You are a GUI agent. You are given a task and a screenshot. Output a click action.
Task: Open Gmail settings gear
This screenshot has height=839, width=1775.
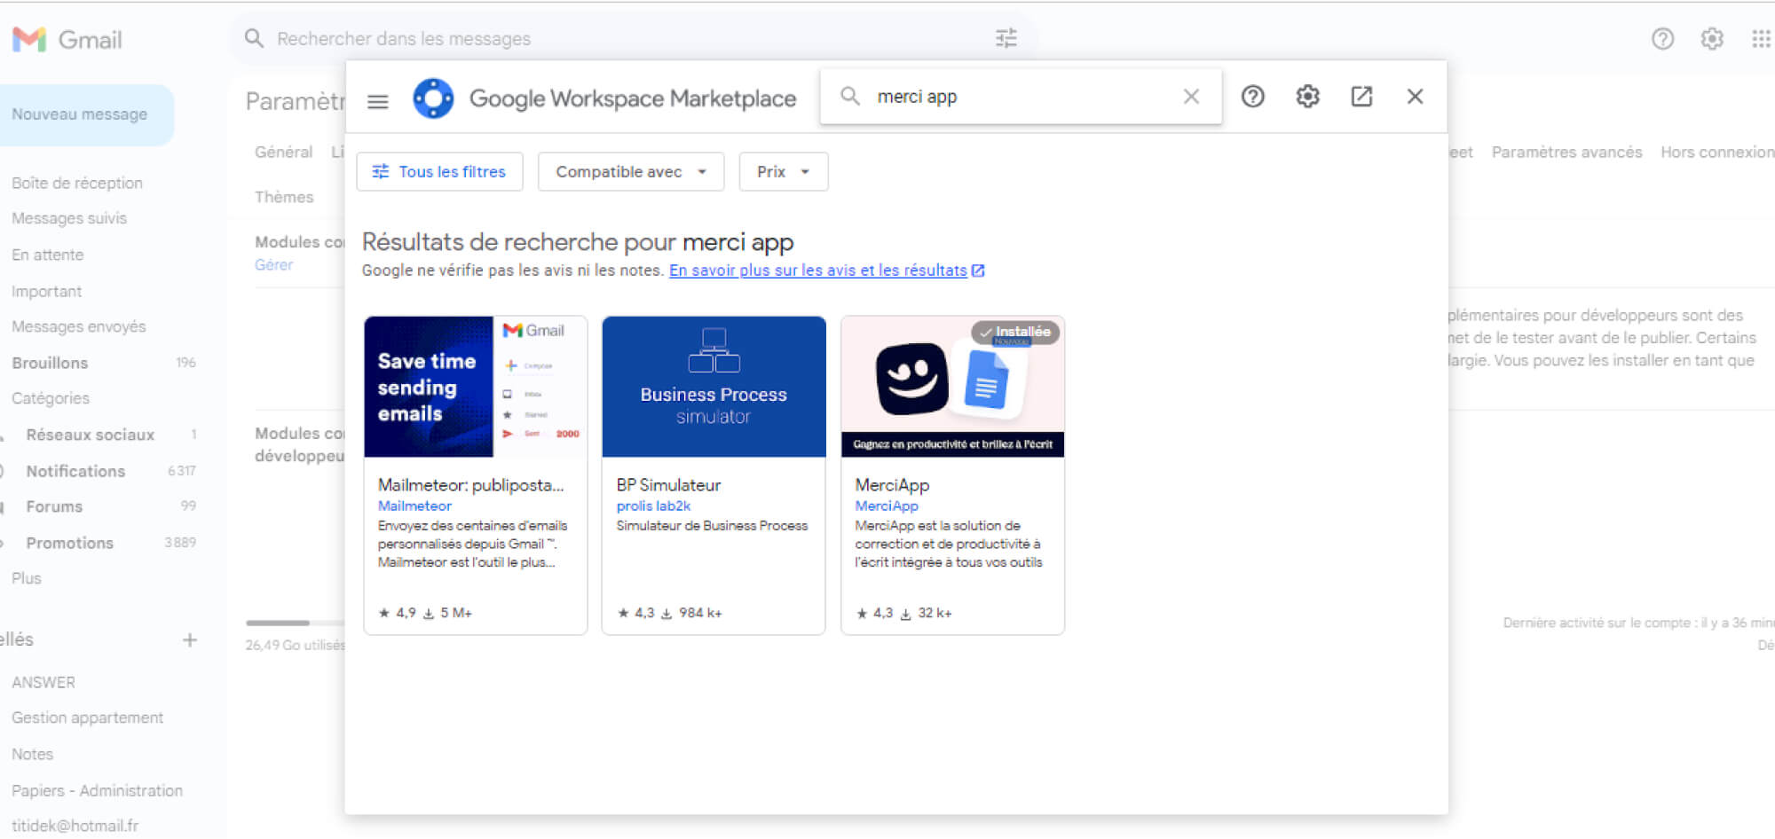pos(1711,38)
